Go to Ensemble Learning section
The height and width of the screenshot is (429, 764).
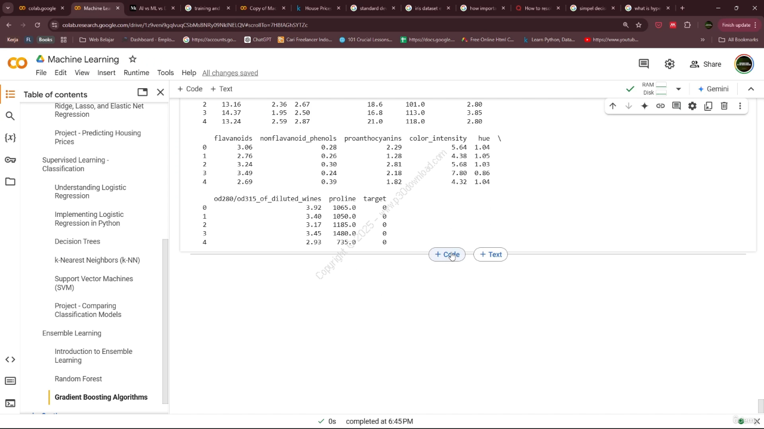[x=72, y=333]
